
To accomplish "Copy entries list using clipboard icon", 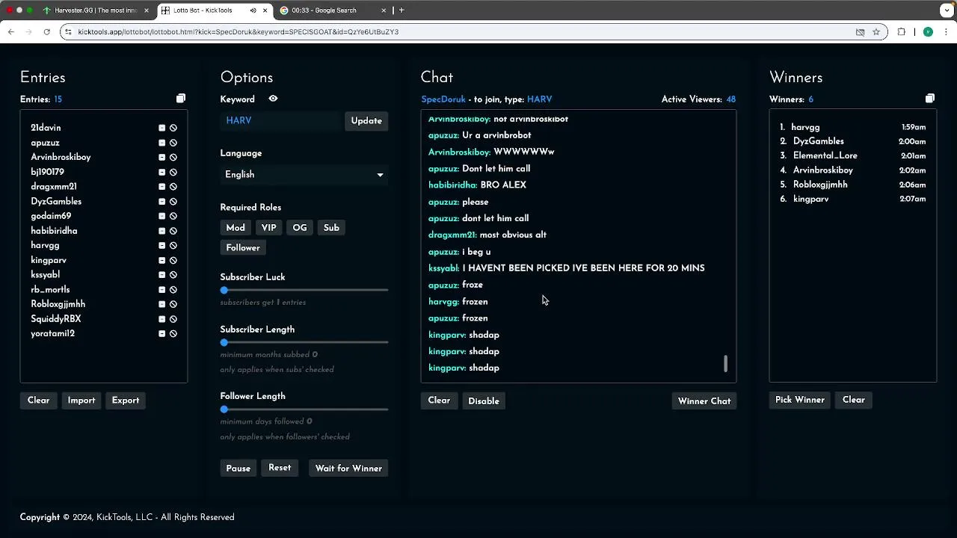I will tap(181, 99).
